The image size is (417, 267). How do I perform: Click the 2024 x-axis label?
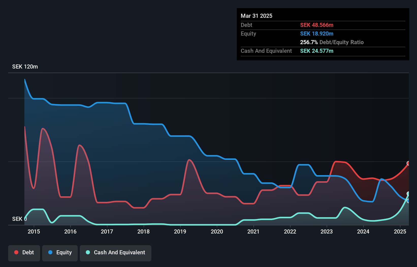point(363,231)
